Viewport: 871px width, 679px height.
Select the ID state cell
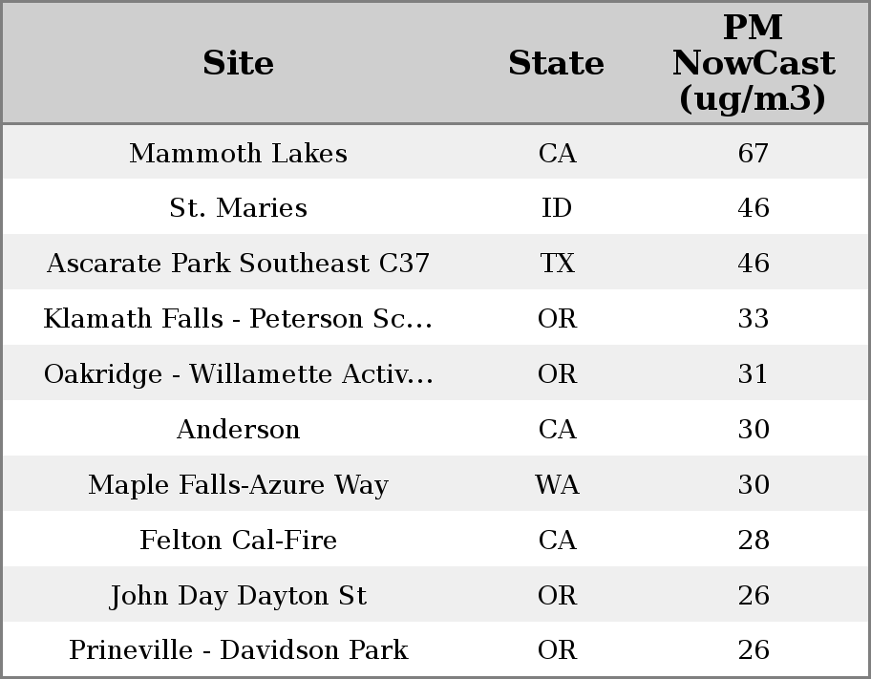click(x=557, y=208)
